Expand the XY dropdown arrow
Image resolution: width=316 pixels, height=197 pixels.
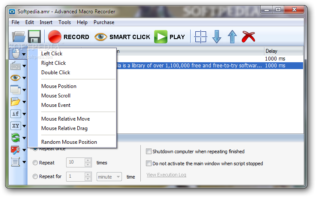(24, 126)
